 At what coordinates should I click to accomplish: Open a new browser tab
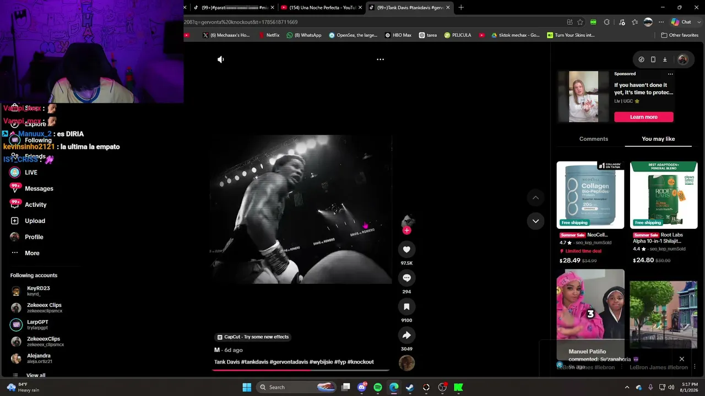[x=461, y=8]
